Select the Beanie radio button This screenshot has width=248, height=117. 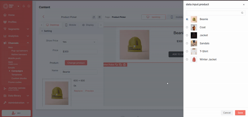coord(187,19)
